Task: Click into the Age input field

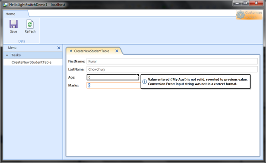Action: [113, 77]
